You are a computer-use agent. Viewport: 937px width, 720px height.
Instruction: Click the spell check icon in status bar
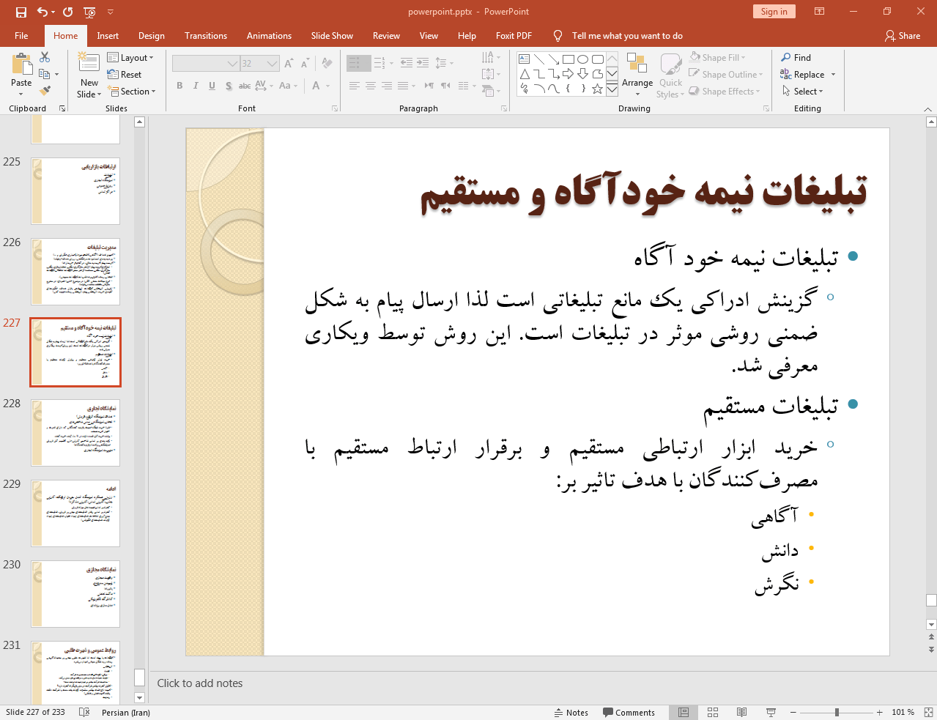pyautogui.click(x=84, y=712)
